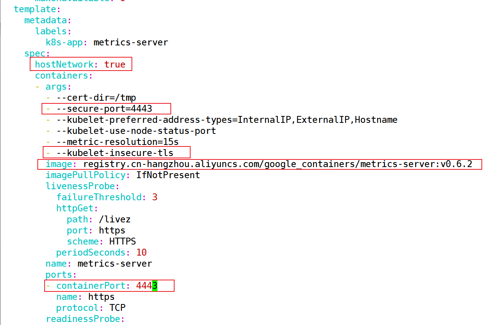Click the '--secure-port=4443' argument
The width and height of the screenshot is (502, 325).
pos(104,109)
